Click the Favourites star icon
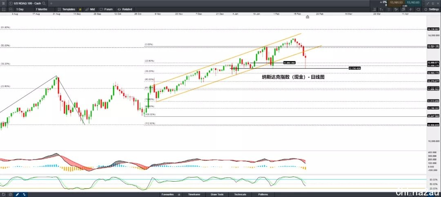 pos(179,194)
